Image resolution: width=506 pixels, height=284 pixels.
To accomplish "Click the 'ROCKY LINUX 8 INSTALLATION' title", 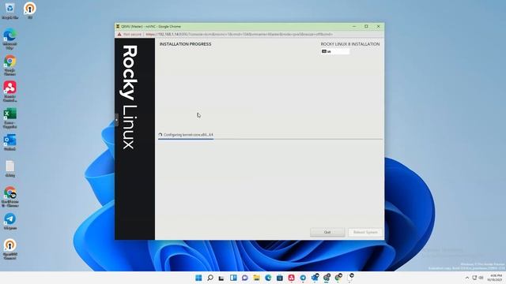I will pyautogui.click(x=350, y=44).
